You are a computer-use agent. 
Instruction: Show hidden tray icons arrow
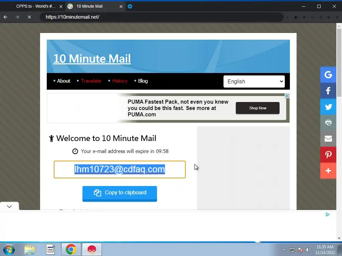284,250
